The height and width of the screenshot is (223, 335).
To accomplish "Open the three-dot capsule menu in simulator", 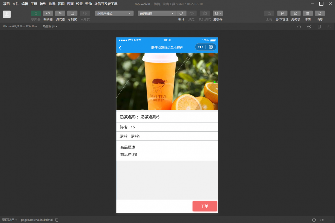I will [200, 47].
